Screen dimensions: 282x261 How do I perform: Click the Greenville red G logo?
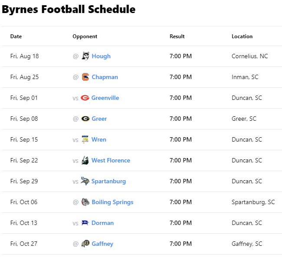(85, 98)
